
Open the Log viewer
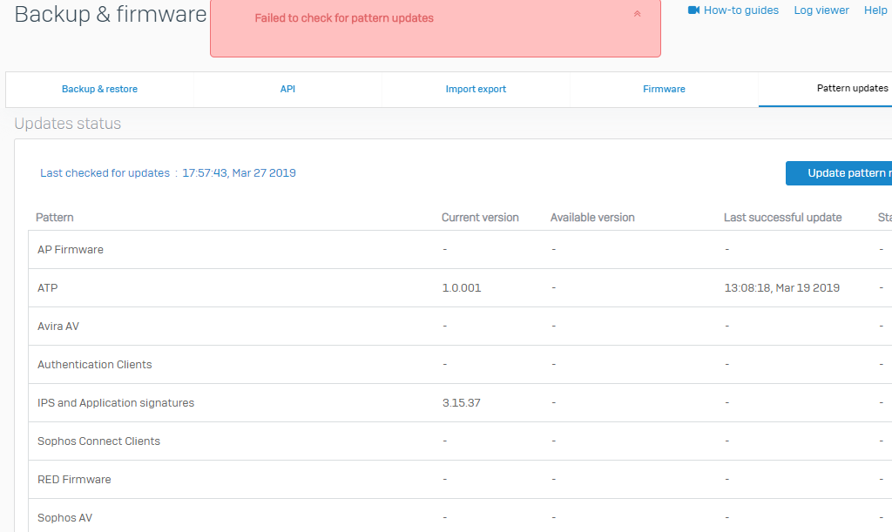coord(821,10)
